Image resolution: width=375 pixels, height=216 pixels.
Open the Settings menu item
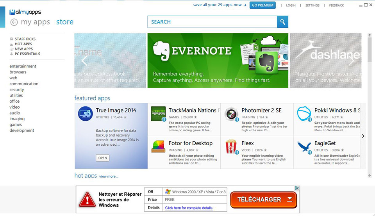(312, 5)
